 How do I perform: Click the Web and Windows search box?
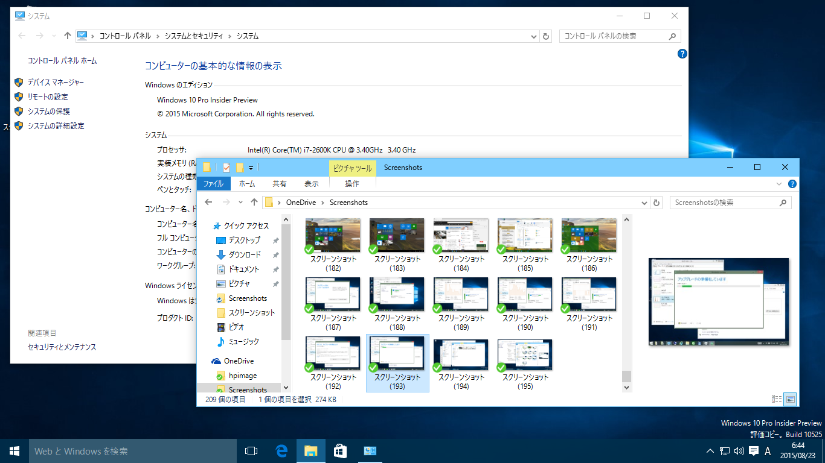tap(133, 451)
